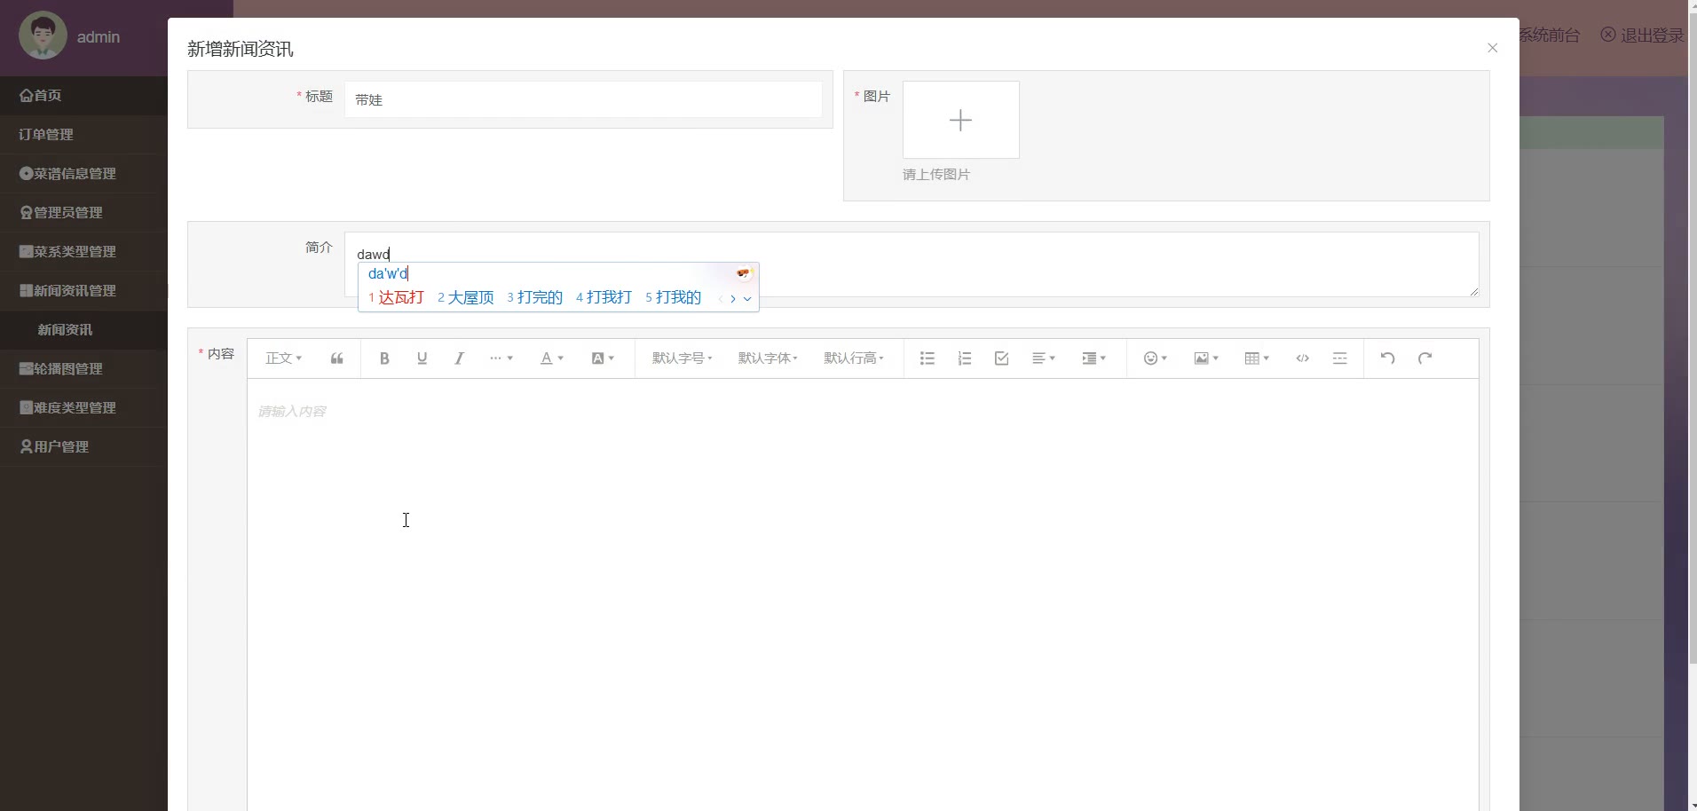Insert a code block
The height and width of the screenshot is (811, 1697).
click(x=1303, y=358)
